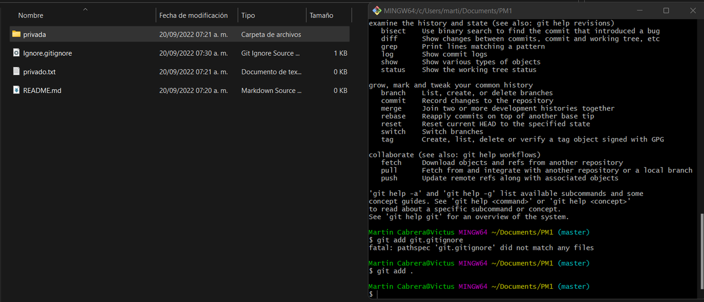
Task: Click the 'merge' command in terminal
Action: pyautogui.click(x=391, y=108)
